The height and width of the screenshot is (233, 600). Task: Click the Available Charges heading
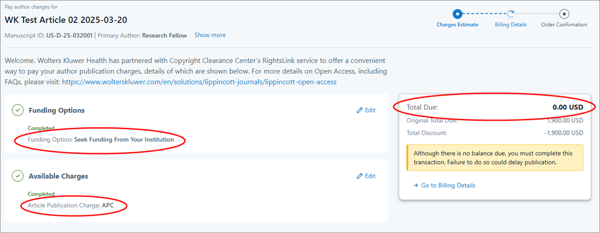point(58,176)
